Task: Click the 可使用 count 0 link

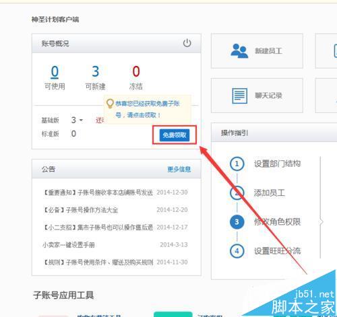Action: click(x=55, y=72)
